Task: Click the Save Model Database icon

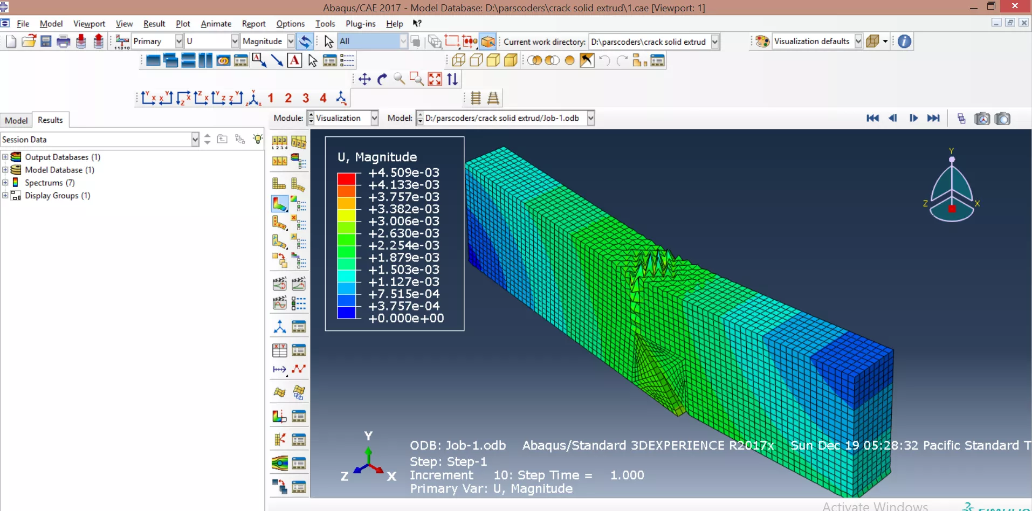Action: click(x=46, y=42)
